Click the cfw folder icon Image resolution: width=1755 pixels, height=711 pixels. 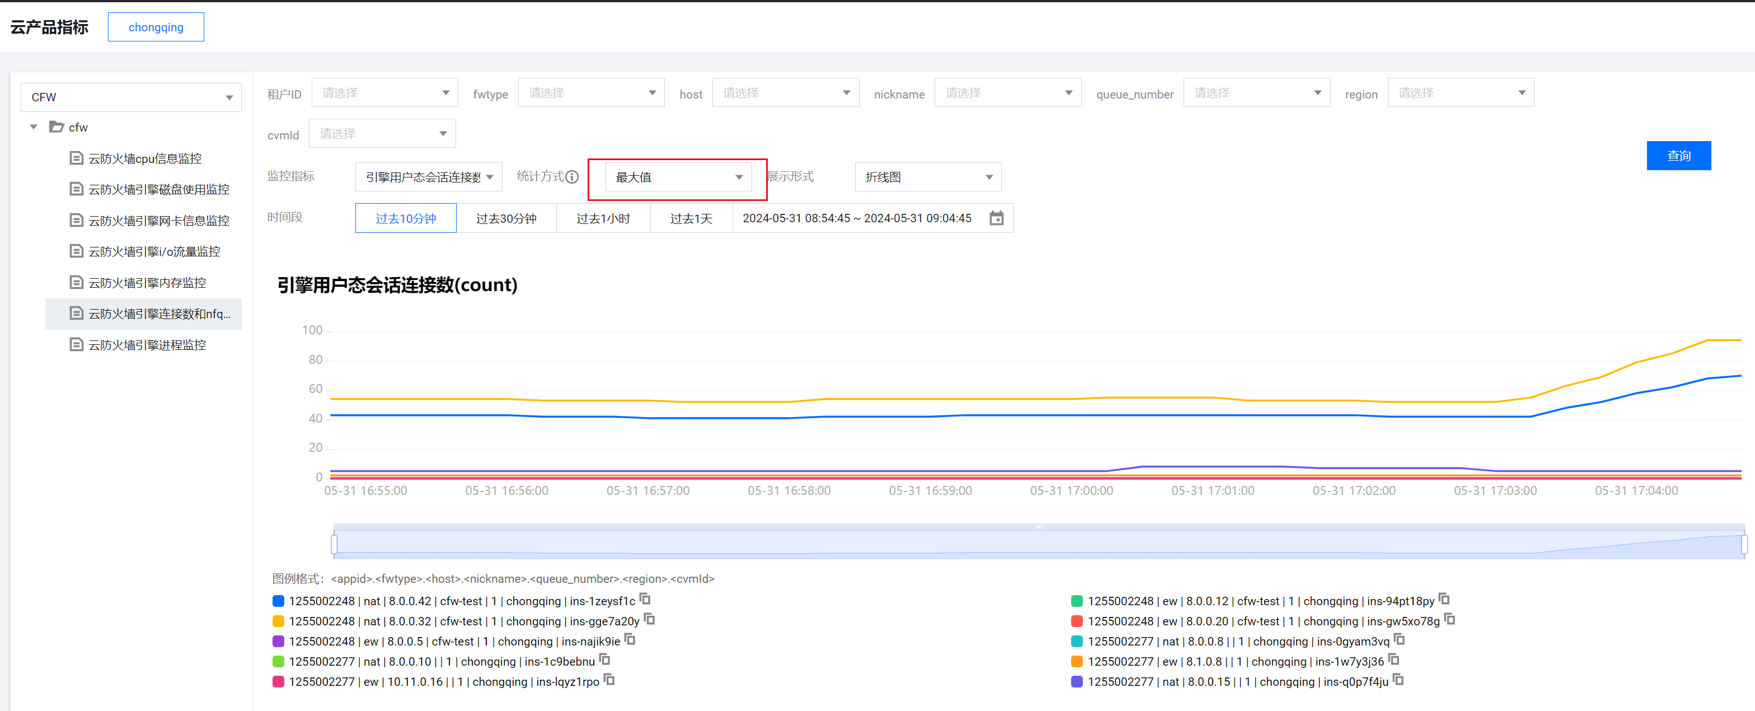point(57,127)
